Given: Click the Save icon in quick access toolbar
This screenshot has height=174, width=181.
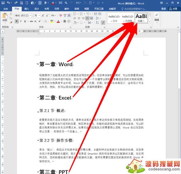Looking at the screenshot, I should click(x=3, y=3).
